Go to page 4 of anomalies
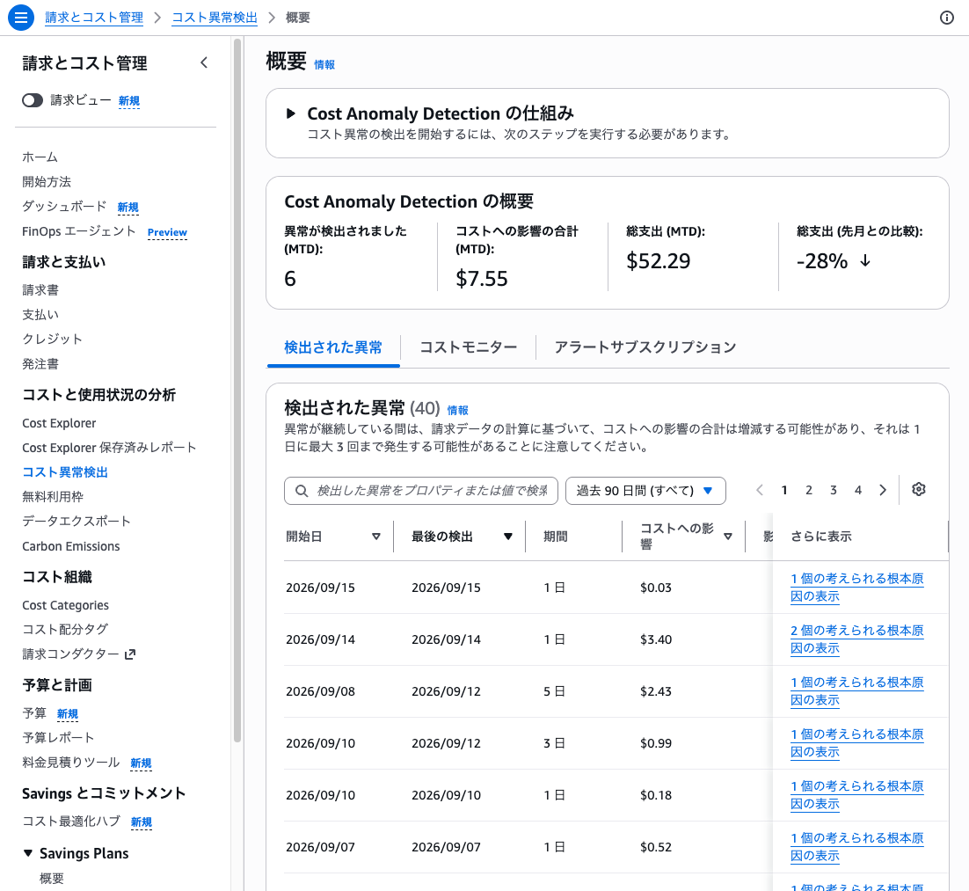 pos(857,490)
